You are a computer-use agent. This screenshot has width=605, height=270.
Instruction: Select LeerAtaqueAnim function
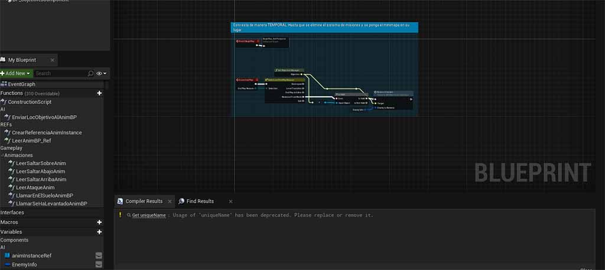[x=35, y=187]
